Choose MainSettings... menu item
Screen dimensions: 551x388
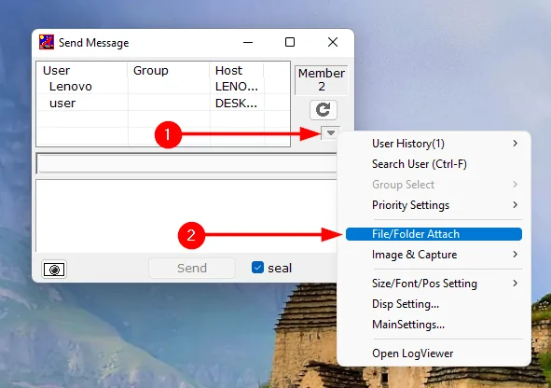coord(434,325)
